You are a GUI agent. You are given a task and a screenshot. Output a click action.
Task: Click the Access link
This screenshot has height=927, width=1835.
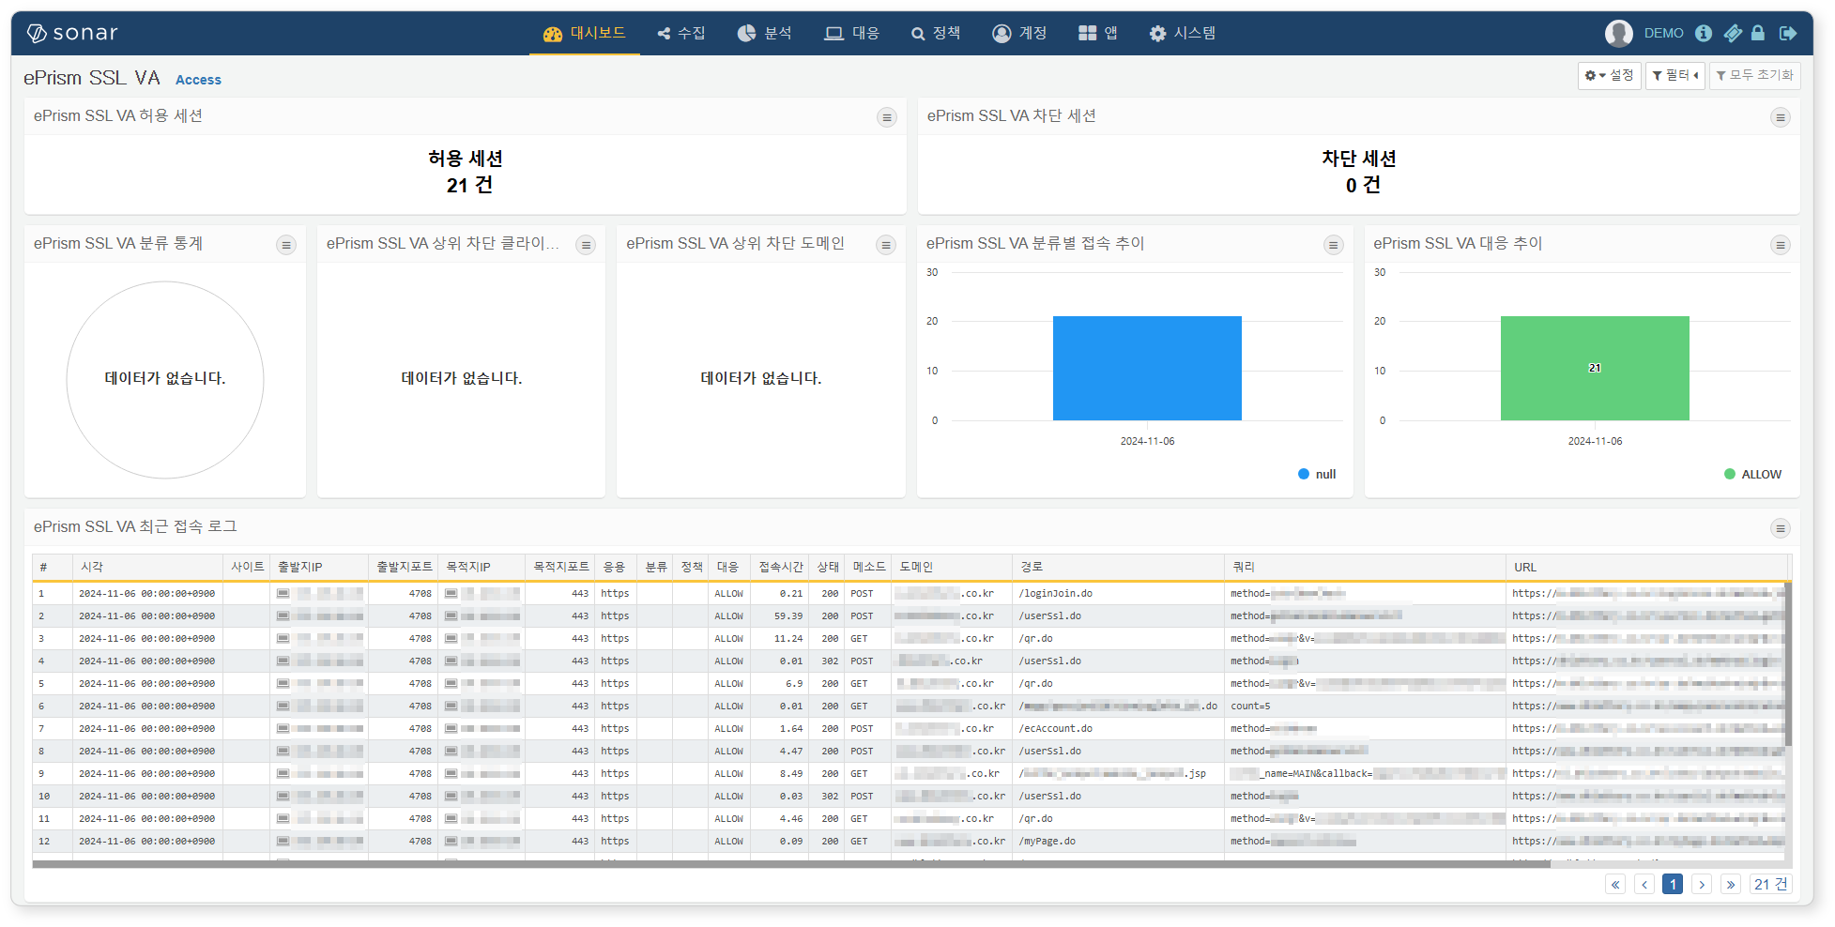click(198, 80)
